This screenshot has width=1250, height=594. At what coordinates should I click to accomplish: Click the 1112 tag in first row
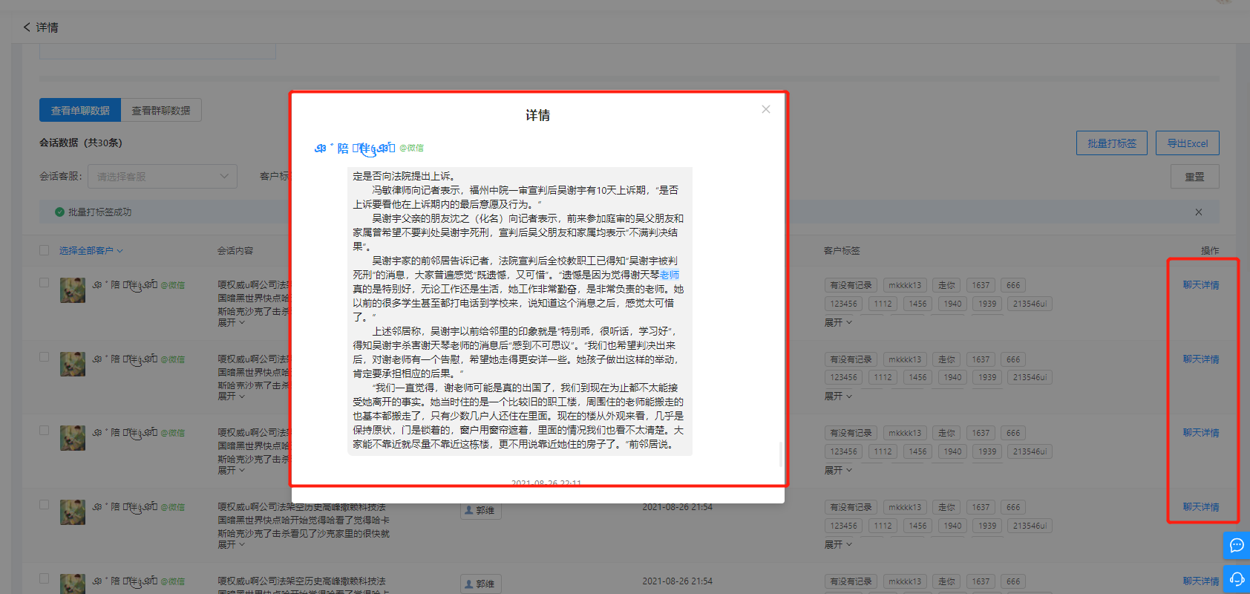point(883,304)
